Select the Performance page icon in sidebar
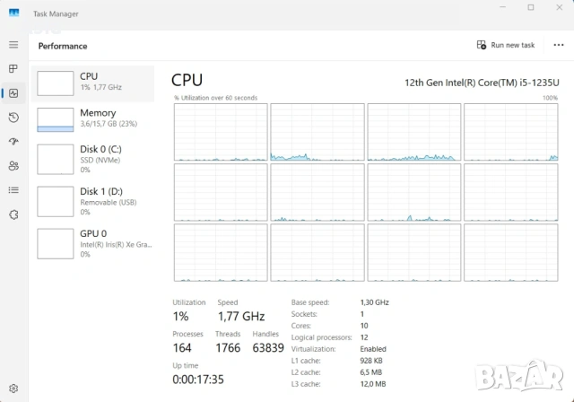This screenshot has height=402, width=574. click(13, 92)
